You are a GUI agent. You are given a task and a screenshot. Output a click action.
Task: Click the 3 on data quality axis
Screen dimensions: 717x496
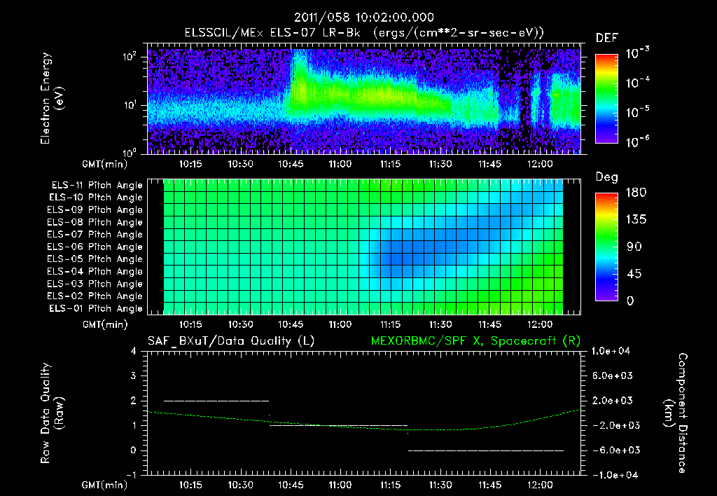[133, 376]
